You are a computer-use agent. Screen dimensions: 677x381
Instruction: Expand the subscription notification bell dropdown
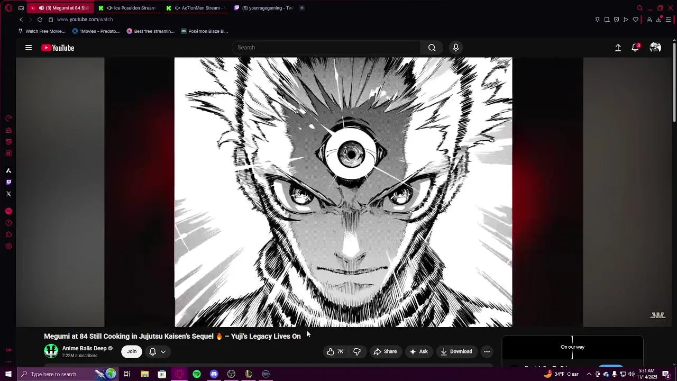click(158, 351)
